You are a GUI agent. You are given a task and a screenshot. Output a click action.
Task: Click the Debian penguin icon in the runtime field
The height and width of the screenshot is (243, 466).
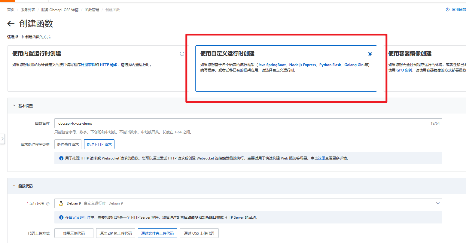coord(61,203)
